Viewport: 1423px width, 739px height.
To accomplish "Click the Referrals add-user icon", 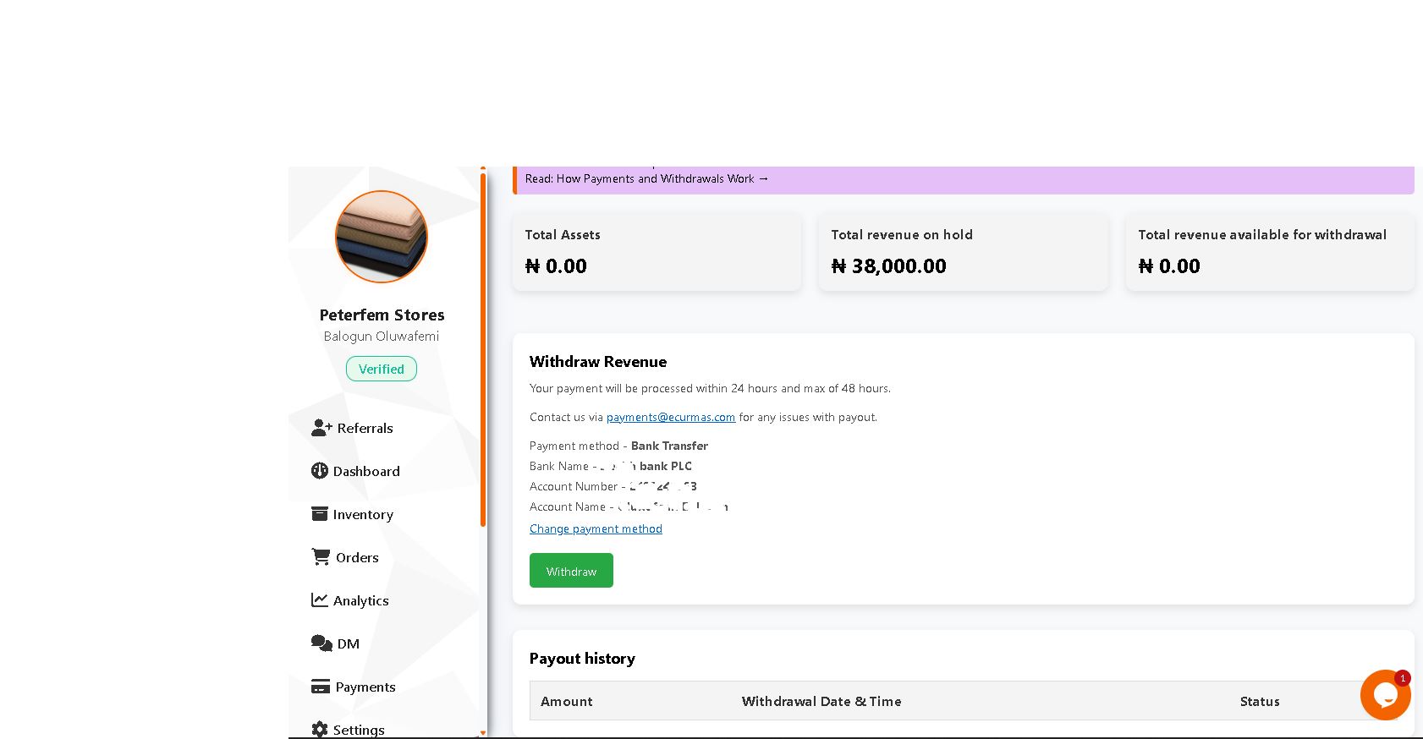I will pos(321,428).
